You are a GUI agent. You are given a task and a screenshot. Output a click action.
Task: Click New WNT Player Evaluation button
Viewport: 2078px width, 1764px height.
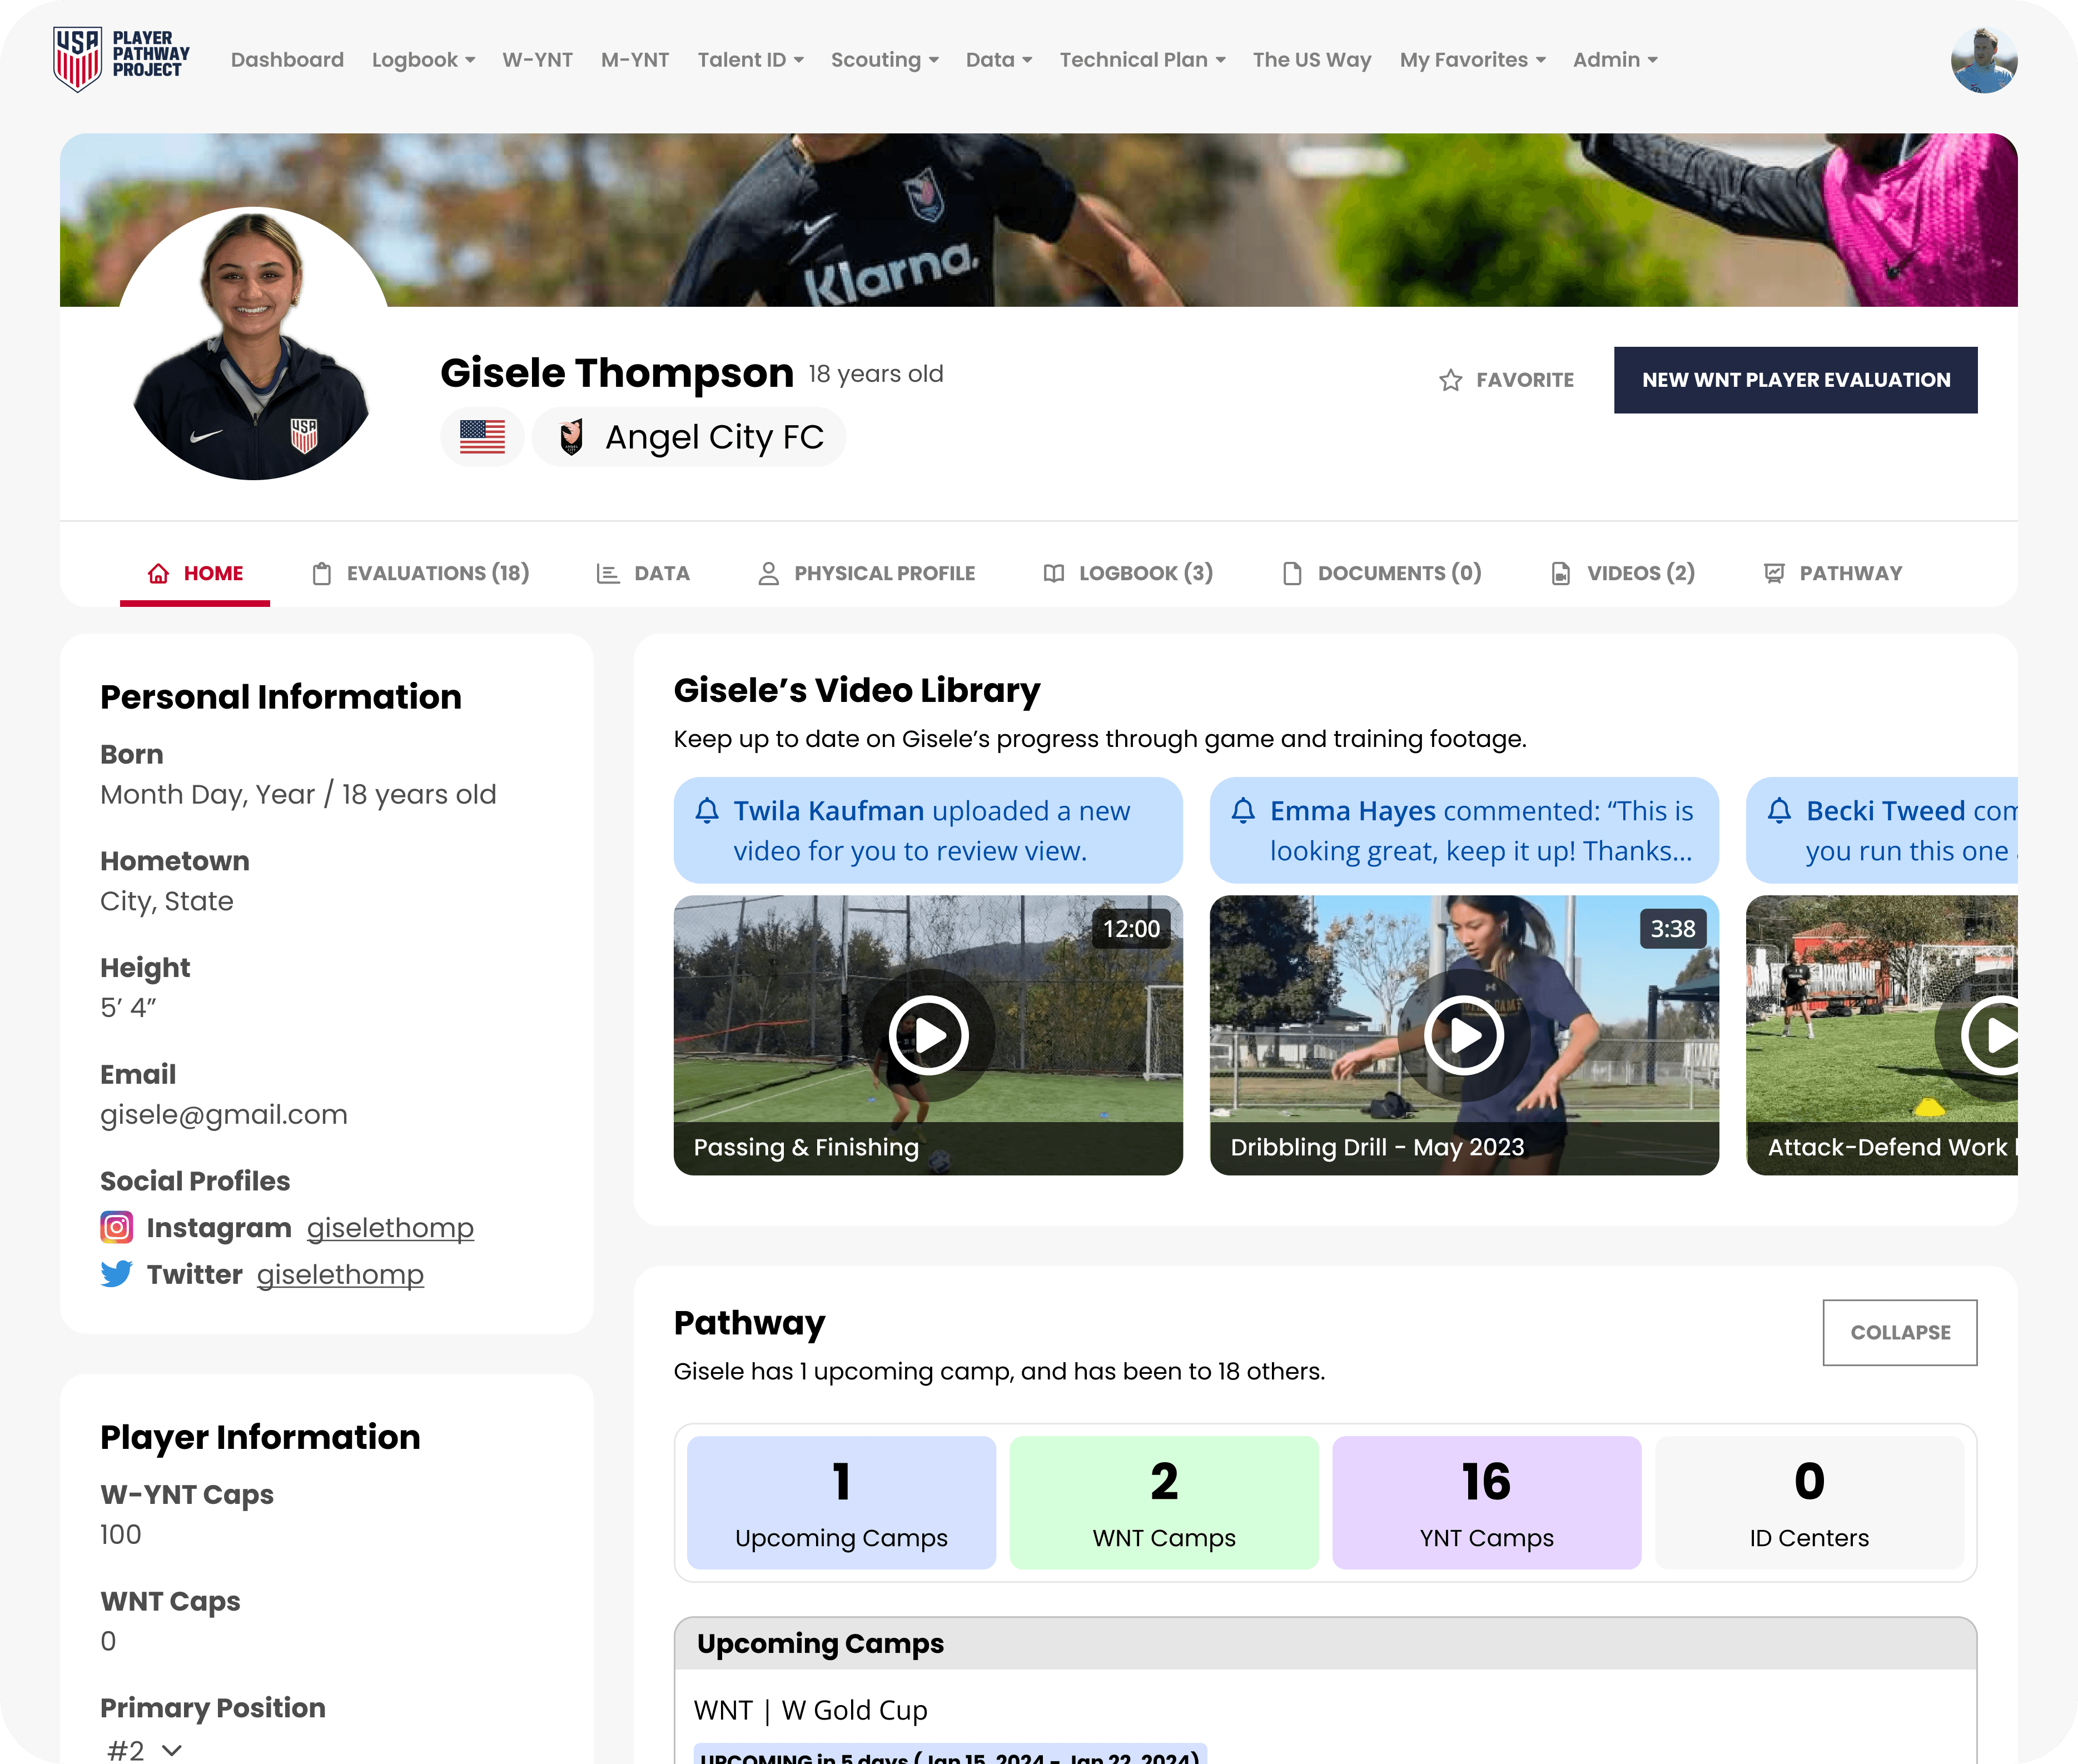1795,380
